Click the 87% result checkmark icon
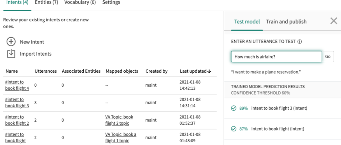 coord(234,129)
